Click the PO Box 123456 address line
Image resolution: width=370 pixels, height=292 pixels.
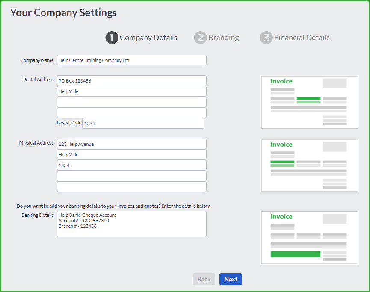(132, 81)
